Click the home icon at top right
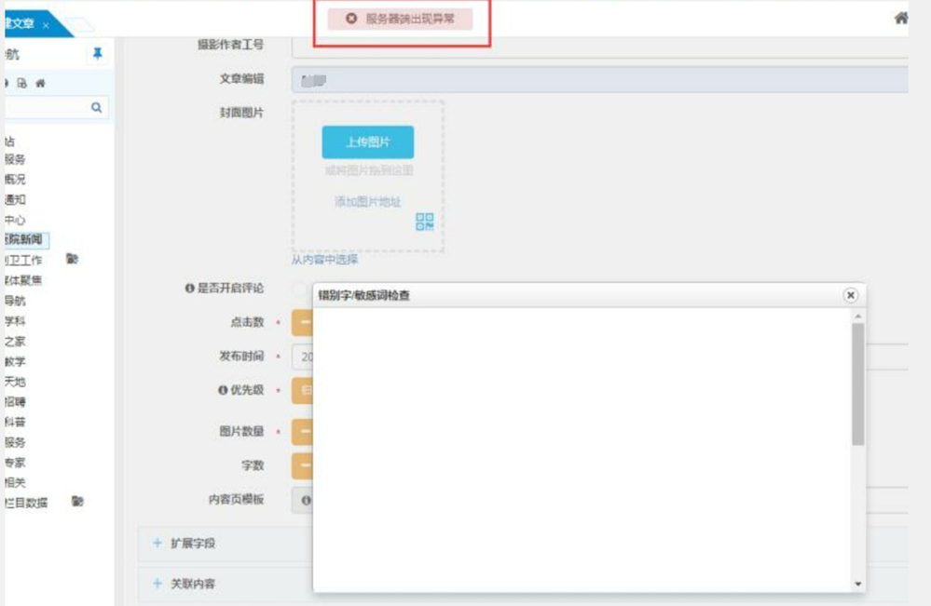 tap(901, 18)
